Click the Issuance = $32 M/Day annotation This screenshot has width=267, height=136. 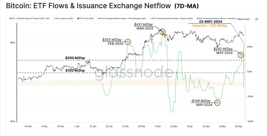click(x=210, y=26)
